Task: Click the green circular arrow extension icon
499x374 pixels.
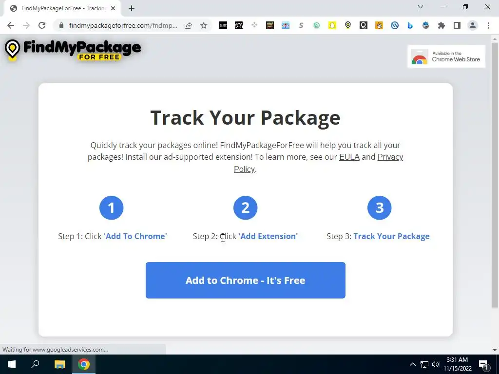Action: click(317, 25)
